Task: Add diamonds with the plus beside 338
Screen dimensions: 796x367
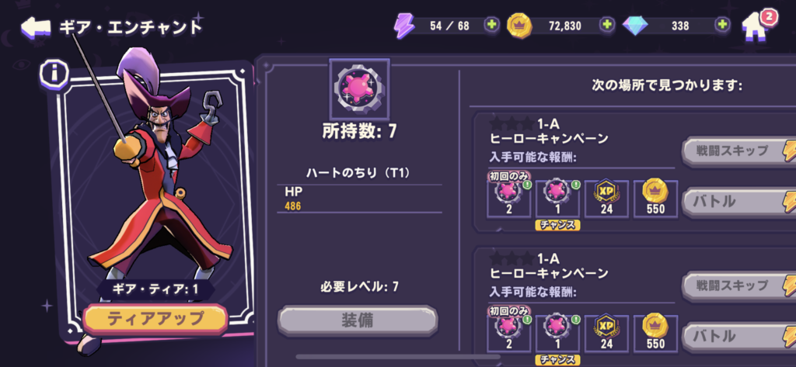Action: [722, 26]
